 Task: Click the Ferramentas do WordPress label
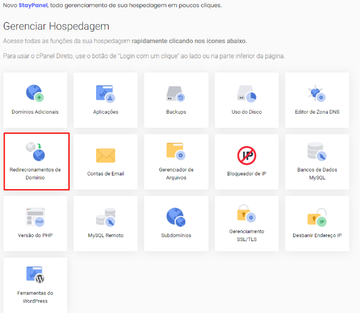[35, 297]
